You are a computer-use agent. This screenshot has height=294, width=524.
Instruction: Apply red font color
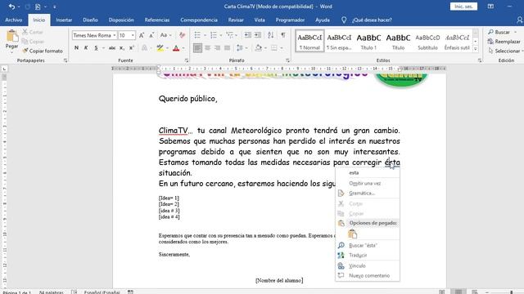click(x=176, y=48)
